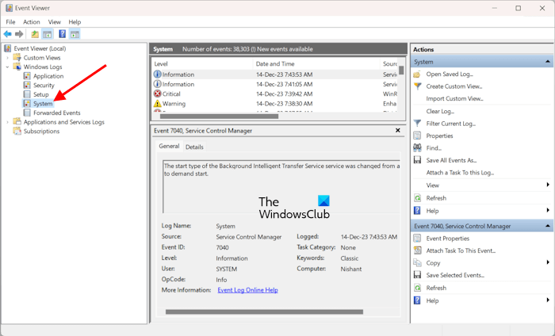
Task: Click the red Critical level icon
Action: pyautogui.click(x=157, y=94)
